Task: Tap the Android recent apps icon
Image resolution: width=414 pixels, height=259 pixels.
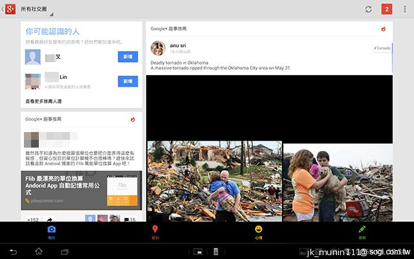Action: pos(65,252)
